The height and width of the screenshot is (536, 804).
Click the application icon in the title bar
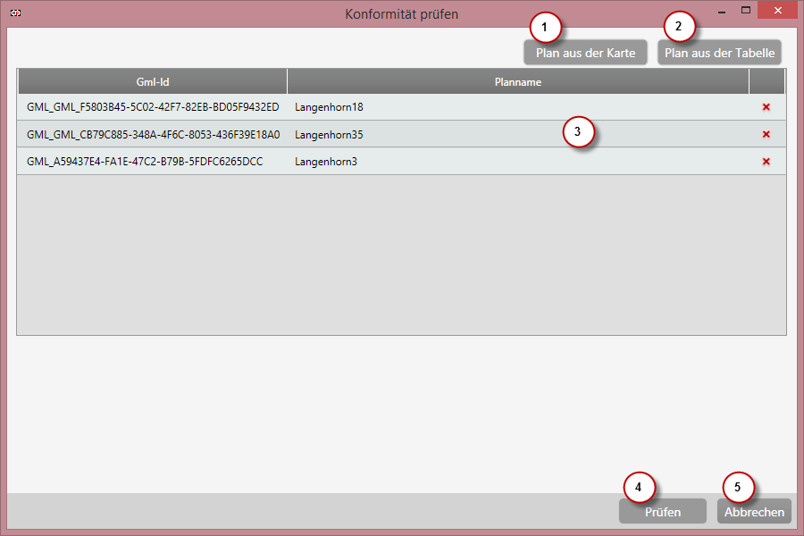pos(14,13)
